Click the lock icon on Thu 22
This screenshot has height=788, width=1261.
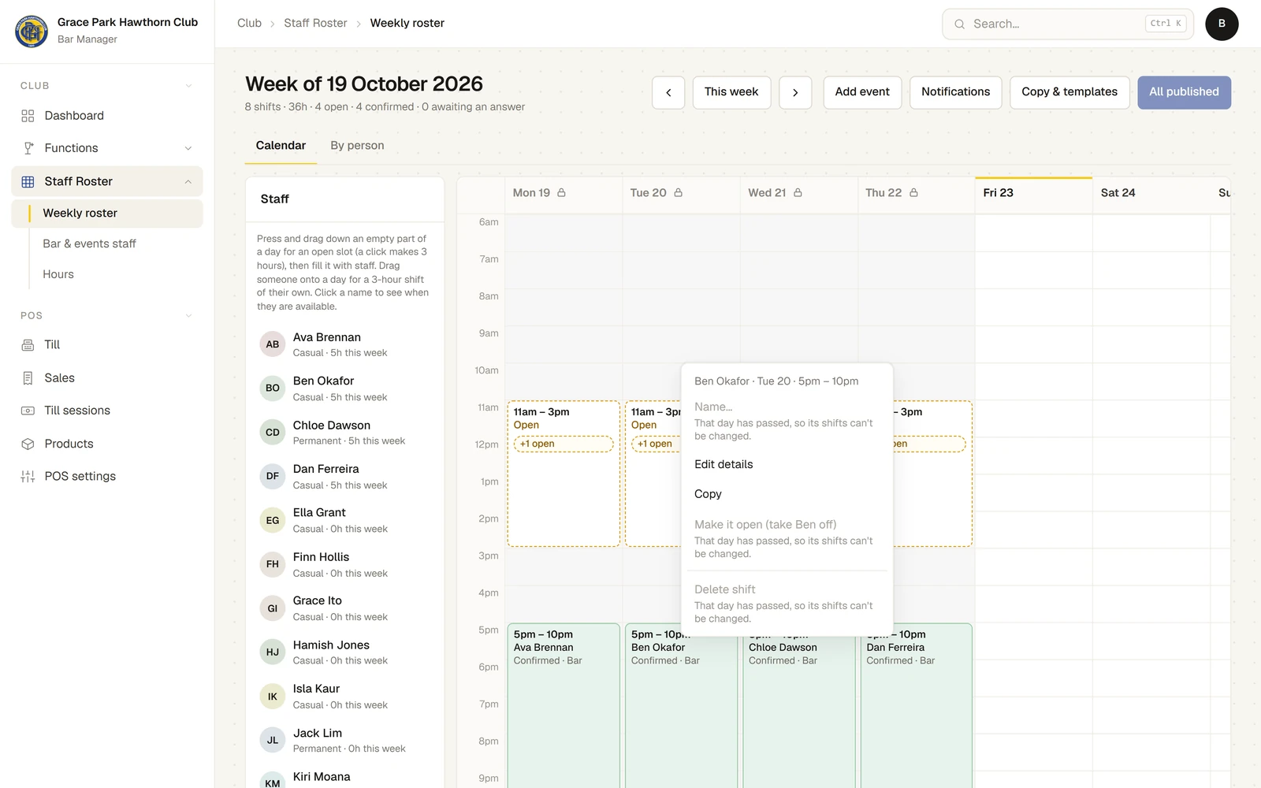913,192
